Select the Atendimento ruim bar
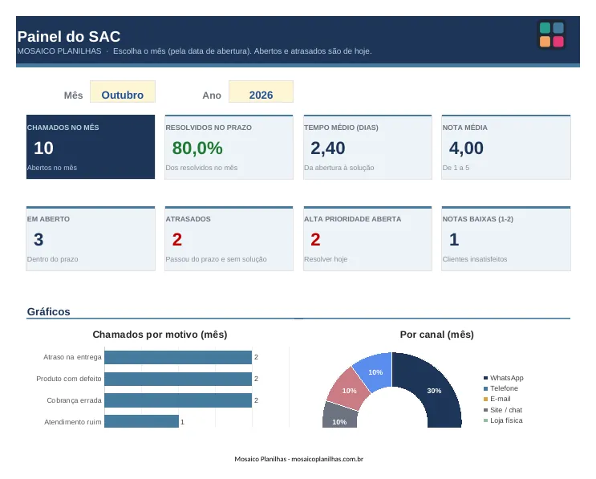 [x=141, y=421]
